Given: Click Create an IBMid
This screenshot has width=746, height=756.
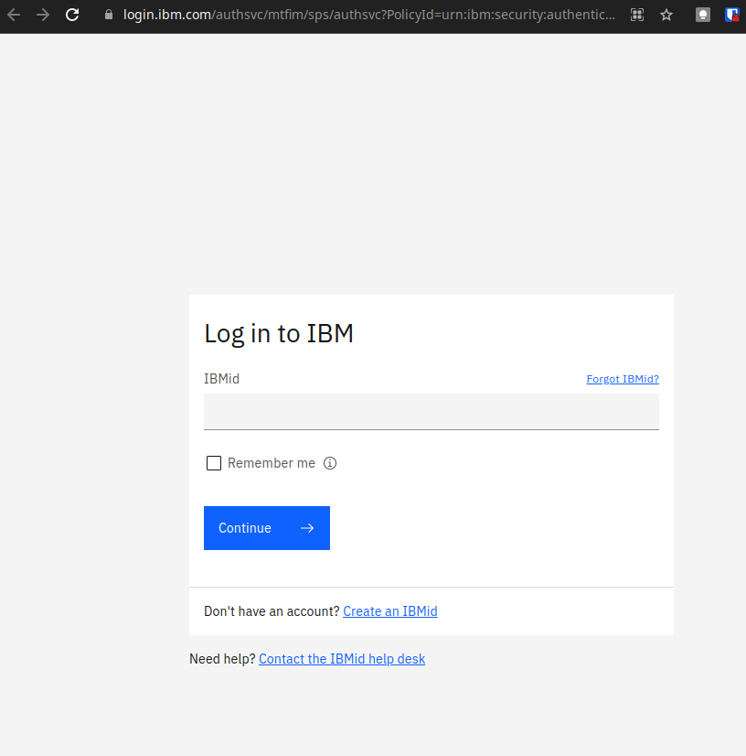Looking at the screenshot, I should [x=390, y=611].
